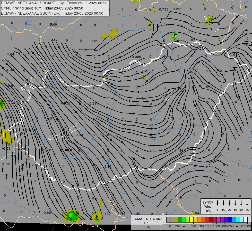Click the map value 1.18
The width and height of the screenshot is (252, 231).
pos(108,167)
